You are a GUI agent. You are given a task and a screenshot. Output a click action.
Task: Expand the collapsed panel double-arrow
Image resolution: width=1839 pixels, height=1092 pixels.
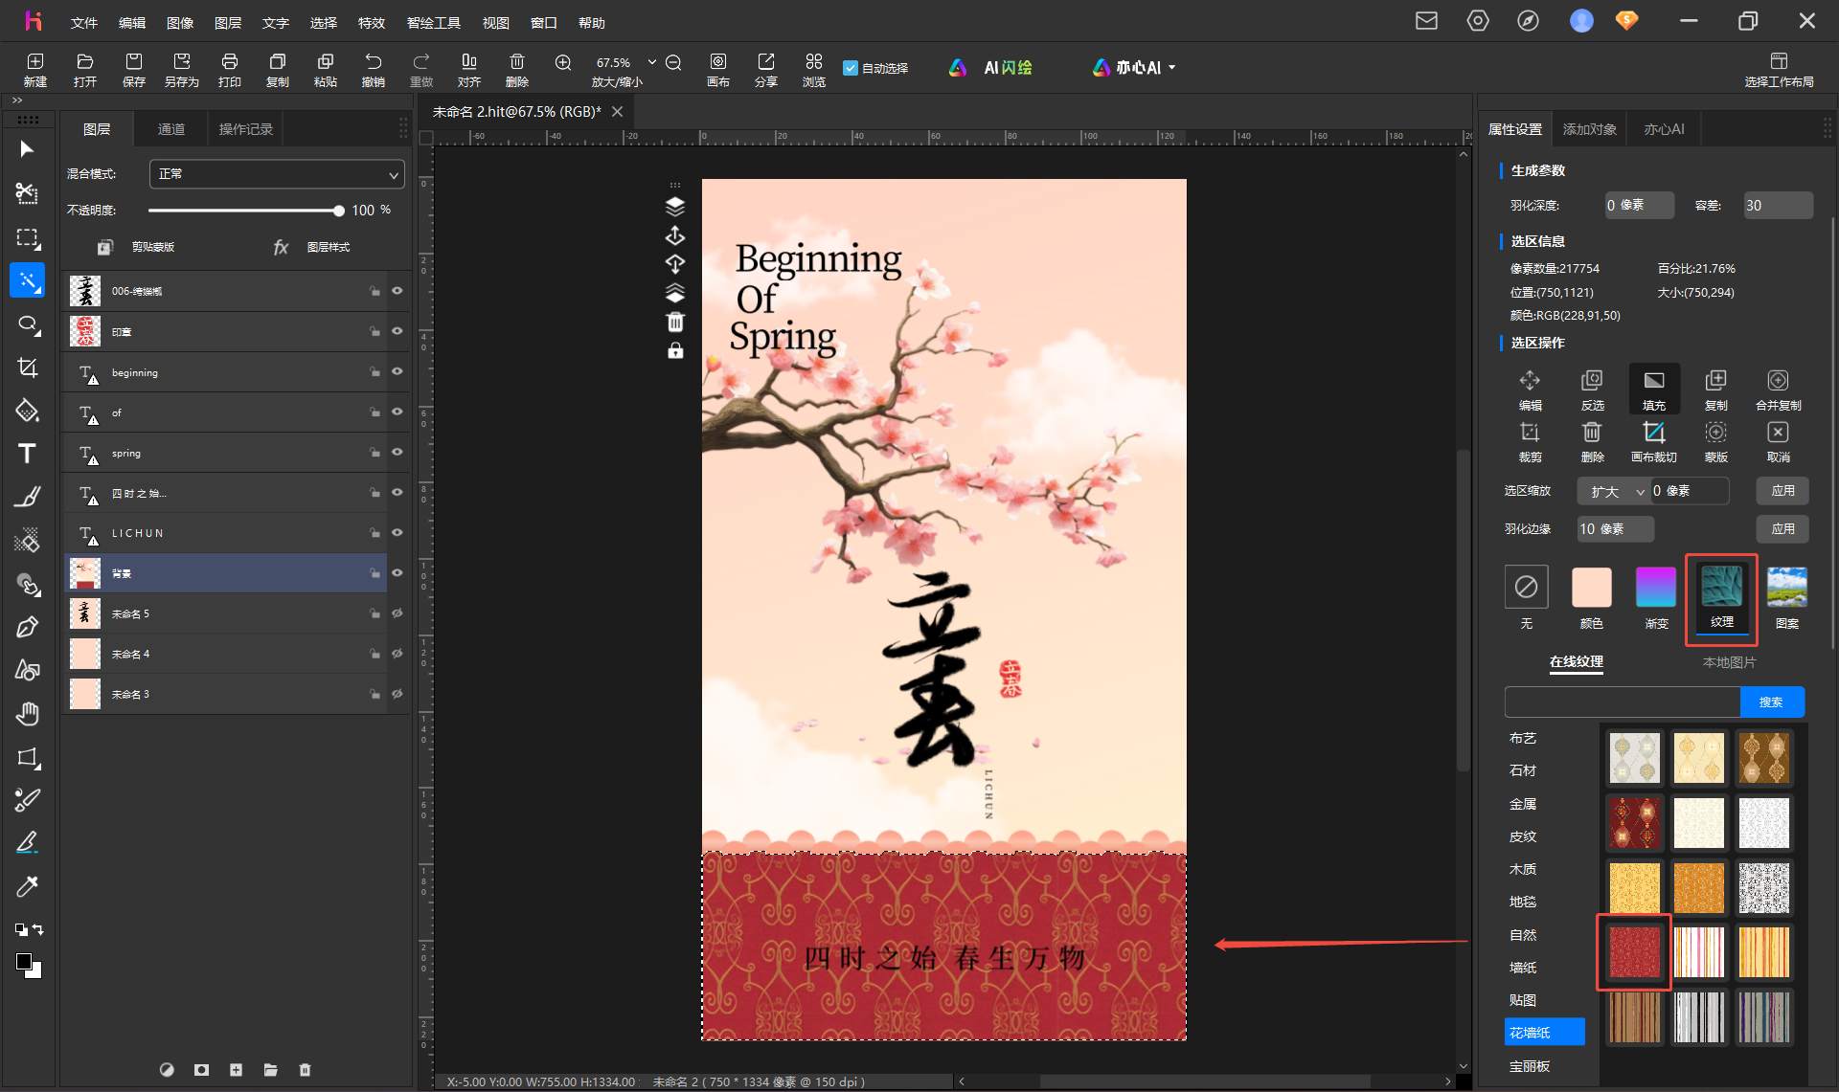[x=16, y=100]
